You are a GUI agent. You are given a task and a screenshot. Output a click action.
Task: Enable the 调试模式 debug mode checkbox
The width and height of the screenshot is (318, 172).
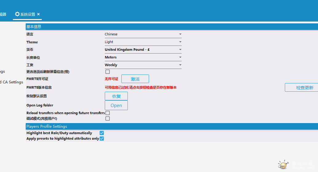[x=108, y=118]
